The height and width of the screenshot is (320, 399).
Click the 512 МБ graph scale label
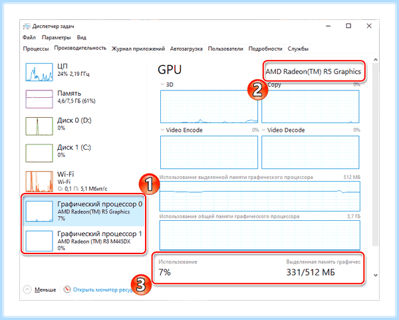tap(352, 177)
